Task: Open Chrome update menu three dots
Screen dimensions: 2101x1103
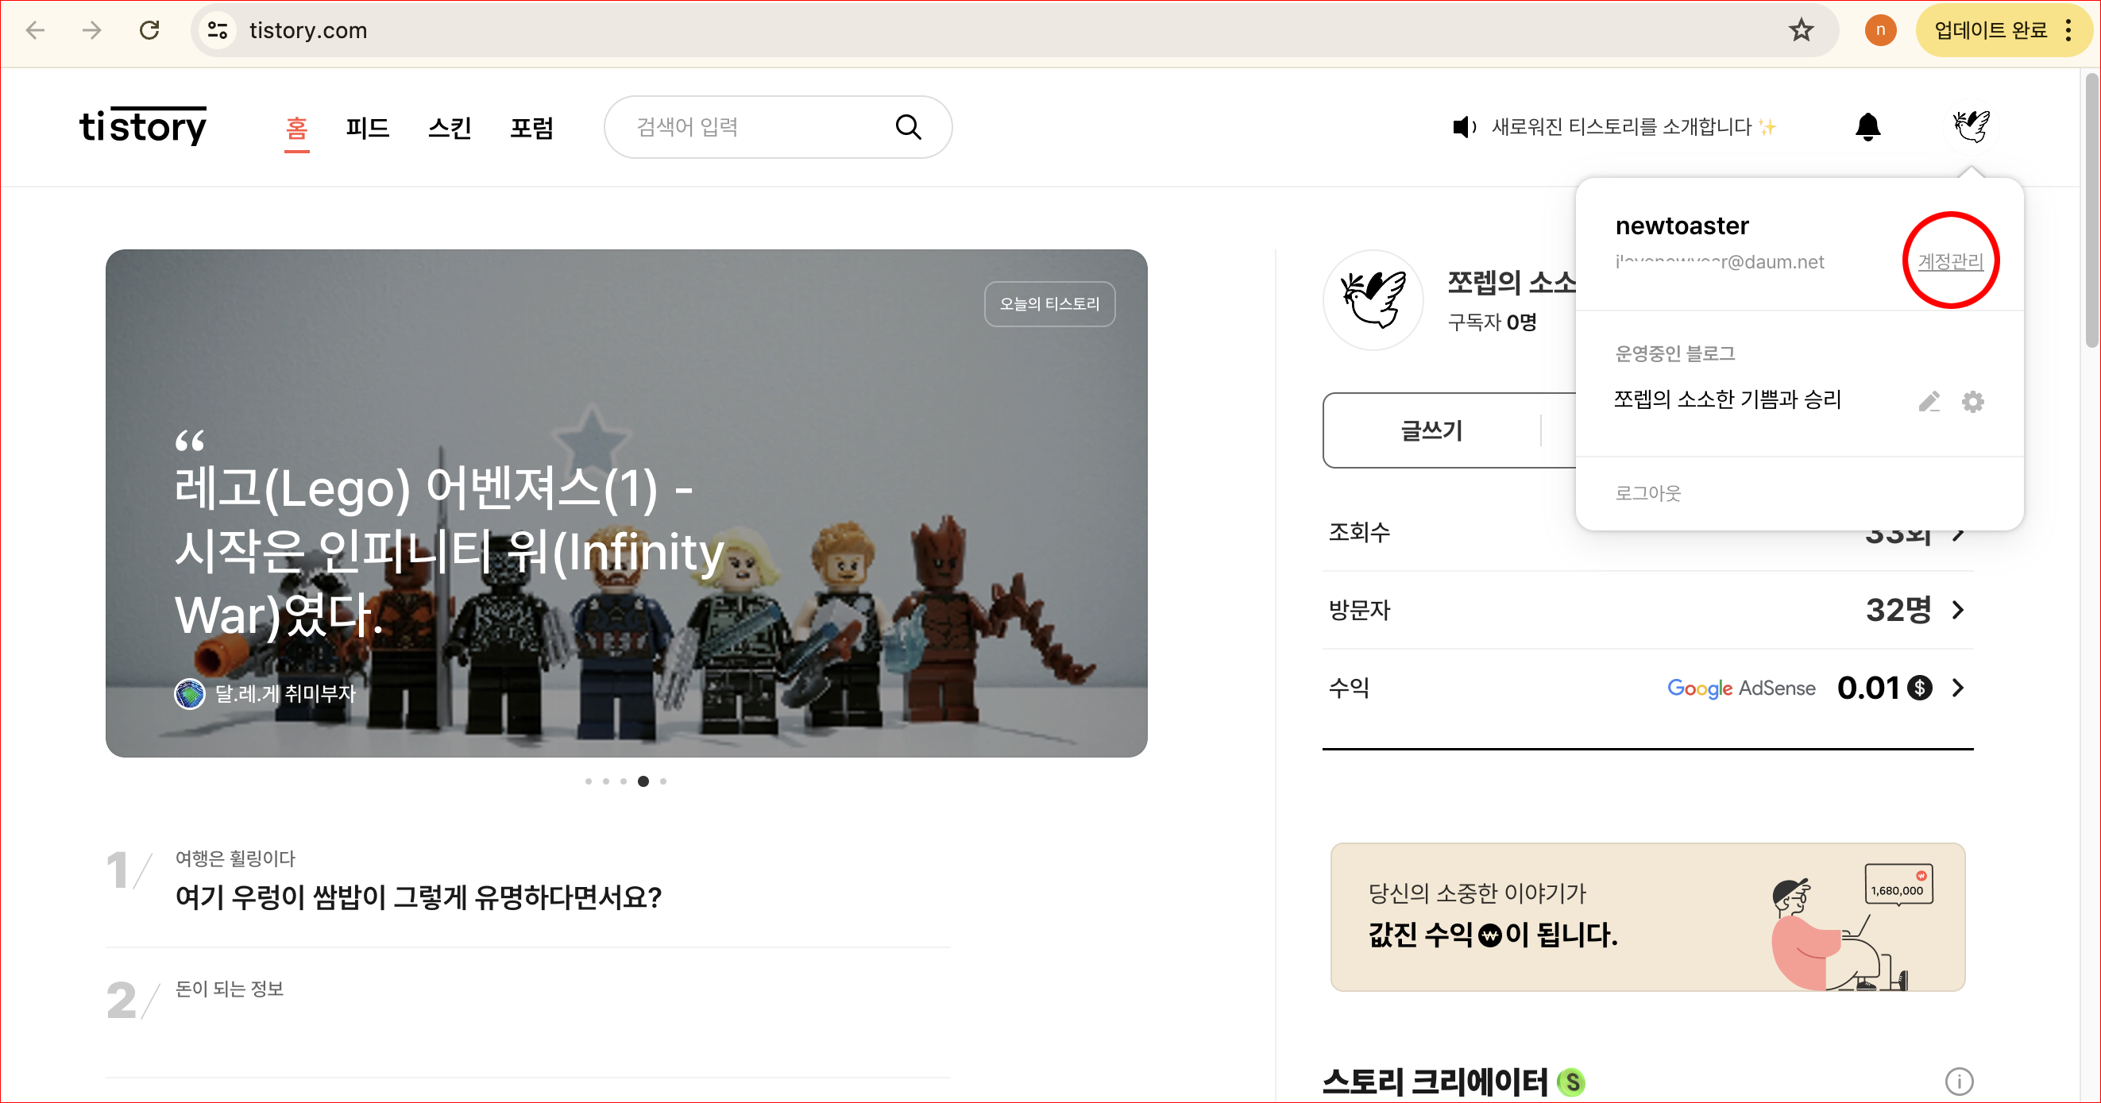Action: click(x=2068, y=30)
